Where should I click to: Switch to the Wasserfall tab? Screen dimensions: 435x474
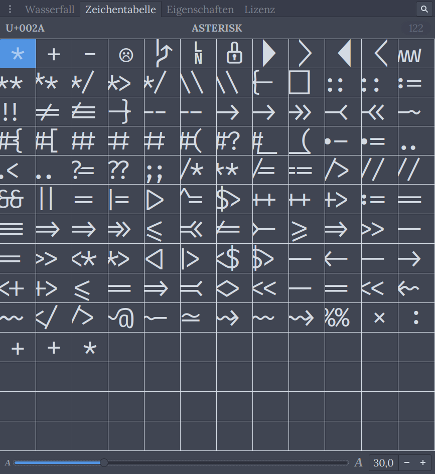[x=49, y=9]
